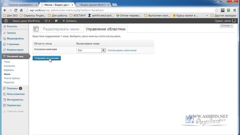The height and width of the screenshot is (135, 240).
Task: Click the Привет, admin greeting
Action: (x=223, y=21)
